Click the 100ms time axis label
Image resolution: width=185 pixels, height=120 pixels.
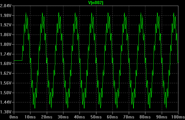pyautogui.click(x=178, y=117)
